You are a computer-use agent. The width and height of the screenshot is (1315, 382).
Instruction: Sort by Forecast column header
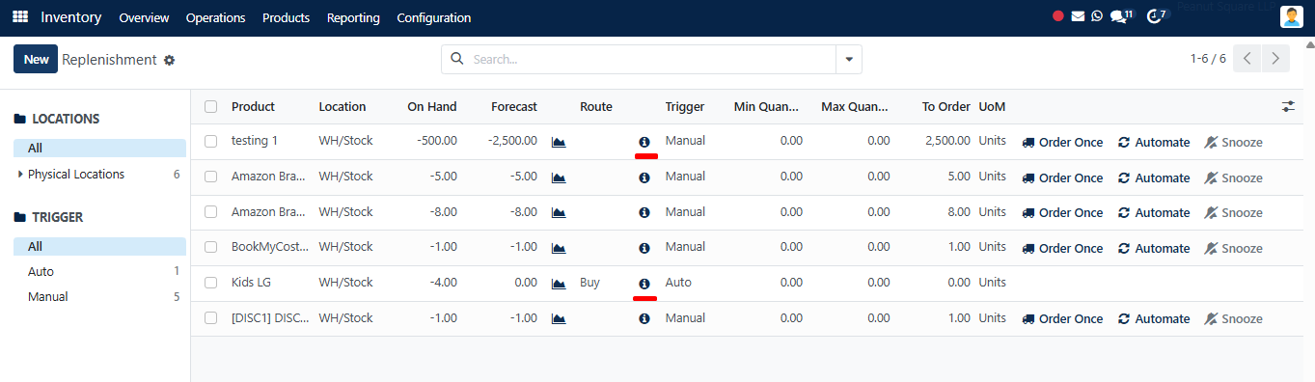pos(514,106)
